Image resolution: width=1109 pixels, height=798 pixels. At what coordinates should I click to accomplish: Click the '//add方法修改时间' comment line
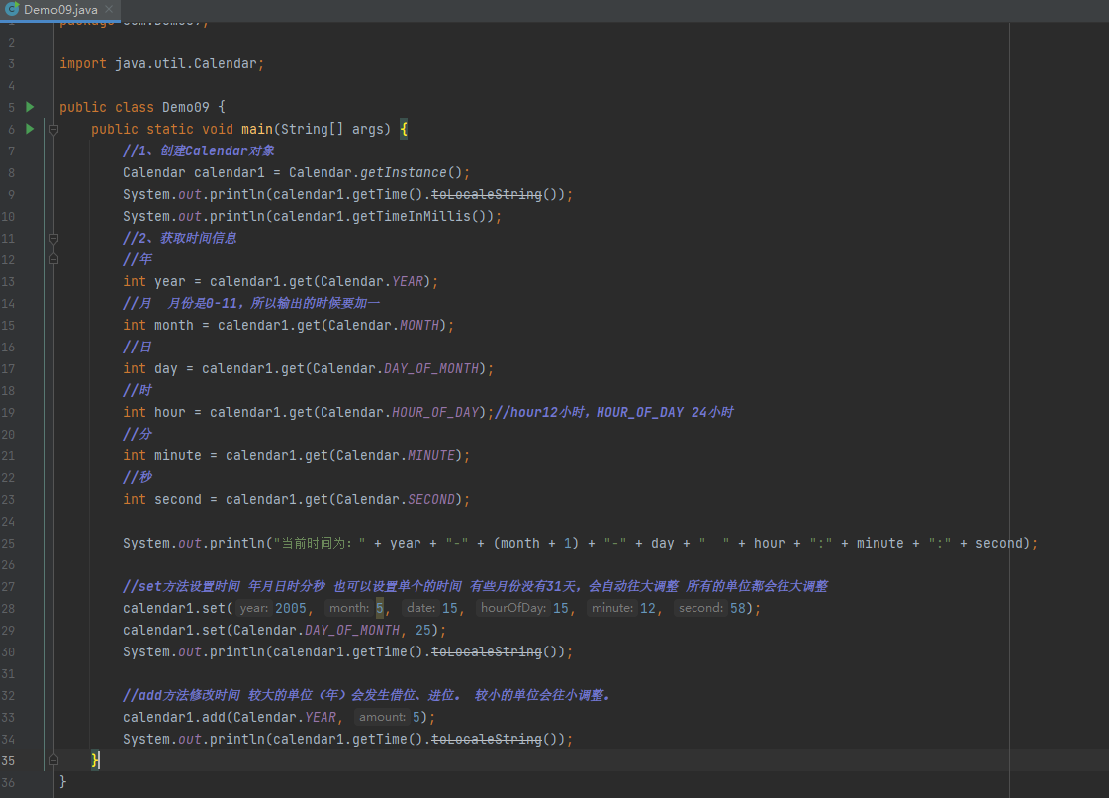[366, 695]
